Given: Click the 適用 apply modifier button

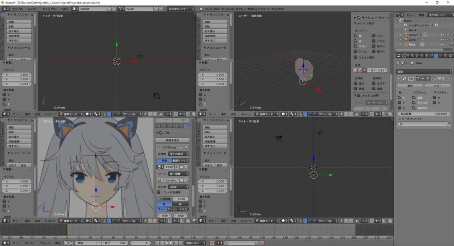Looking at the screenshot, I should 410,86.
